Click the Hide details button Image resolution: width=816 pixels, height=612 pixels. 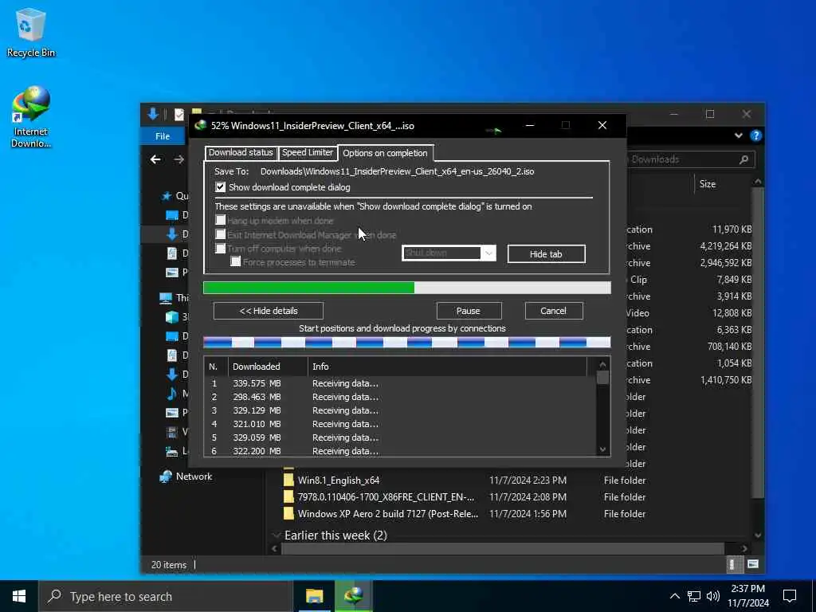(x=268, y=311)
